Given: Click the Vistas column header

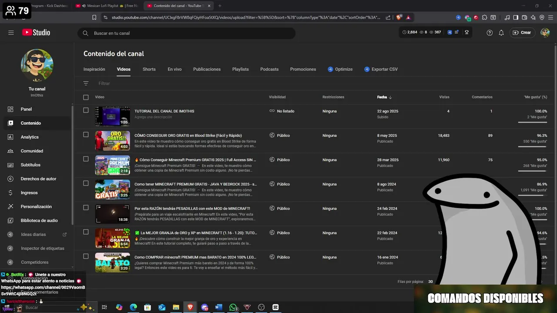Looking at the screenshot, I should click(444, 97).
